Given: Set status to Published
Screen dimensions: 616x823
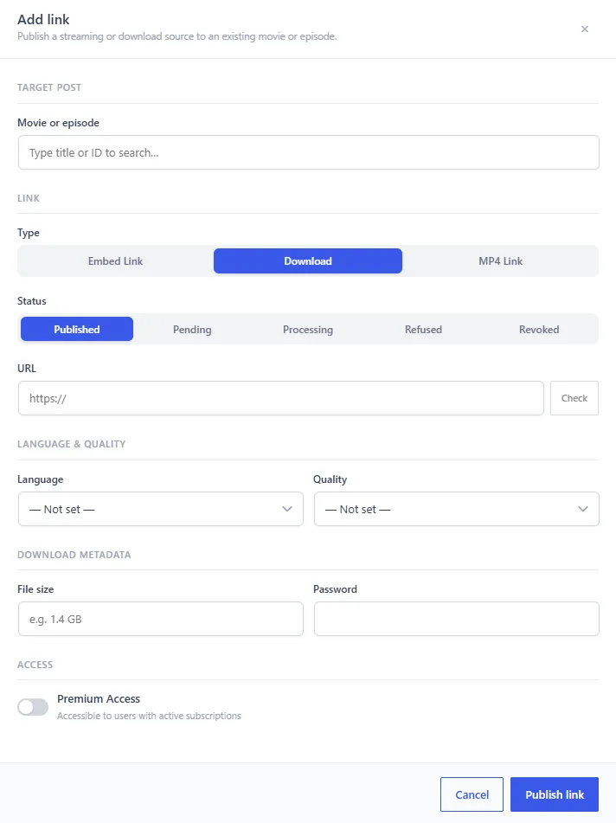Looking at the screenshot, I should click(77, 329).
